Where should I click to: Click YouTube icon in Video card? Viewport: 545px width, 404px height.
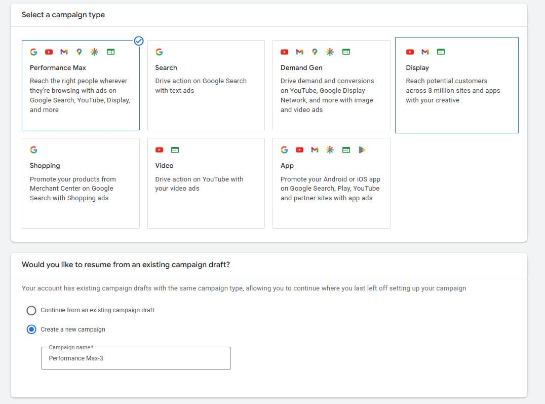click(159, 150)
